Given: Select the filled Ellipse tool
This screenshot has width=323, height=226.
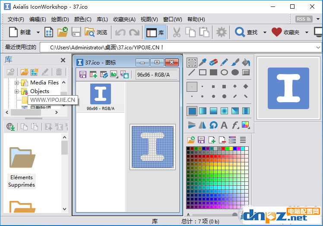Looking at the screenshot, I should [235, 72].
